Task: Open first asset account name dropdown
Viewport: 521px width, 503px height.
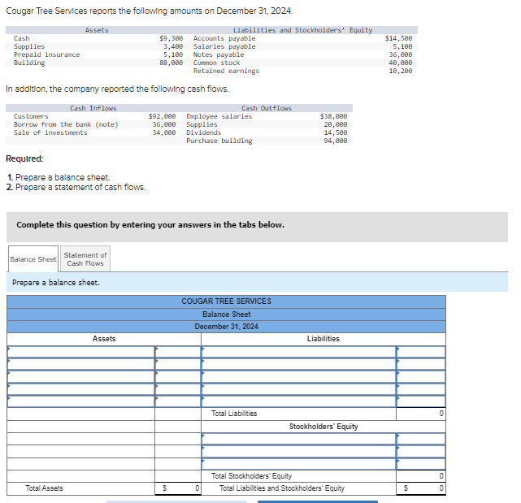Action: [80, 352]
